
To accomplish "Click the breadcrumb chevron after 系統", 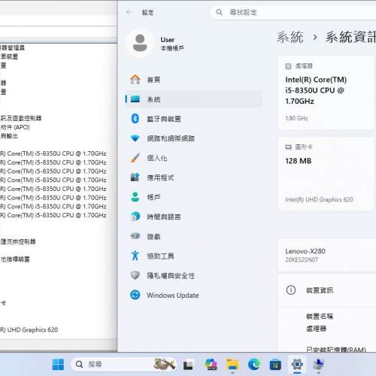I will click(x=315, y=38).
